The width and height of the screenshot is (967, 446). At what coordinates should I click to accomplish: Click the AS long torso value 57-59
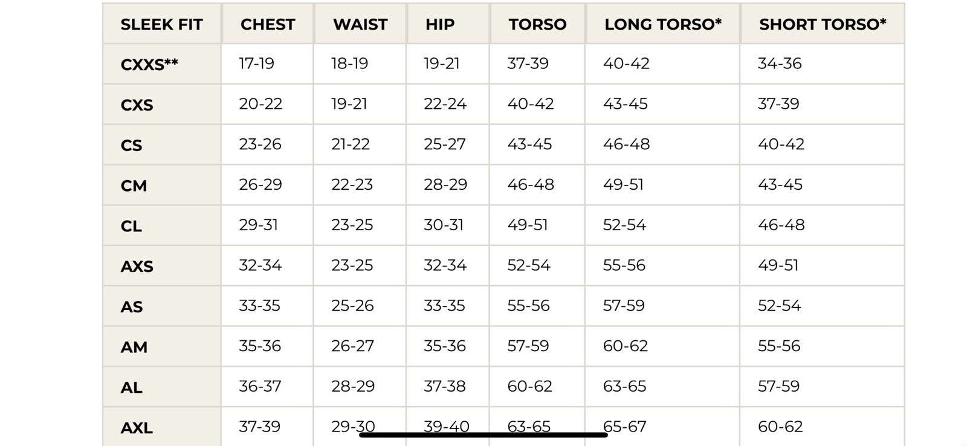[624, 306]
